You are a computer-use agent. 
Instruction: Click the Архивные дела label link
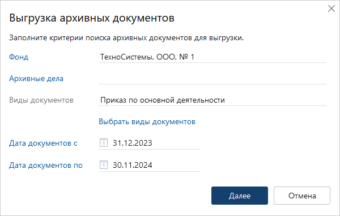36,78
